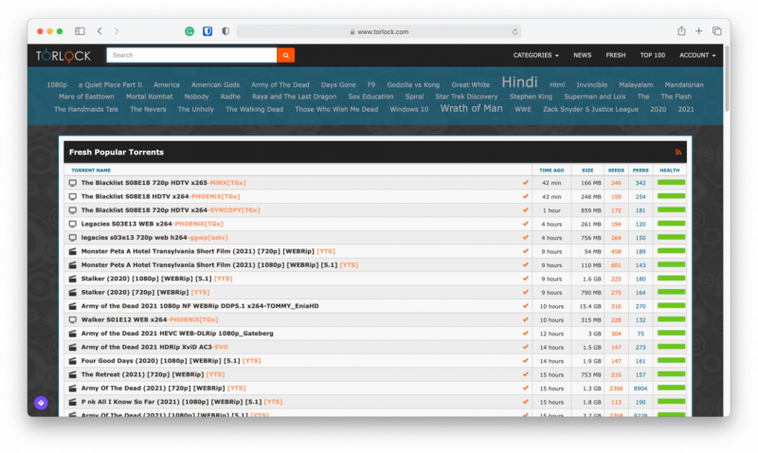
Task: Sort by the SIZE column header
Action: (x=587, y=171)
